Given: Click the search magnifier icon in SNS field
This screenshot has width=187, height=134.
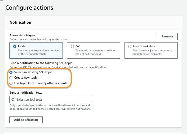Looking at the screenshot, I should (x=13, y=100).
